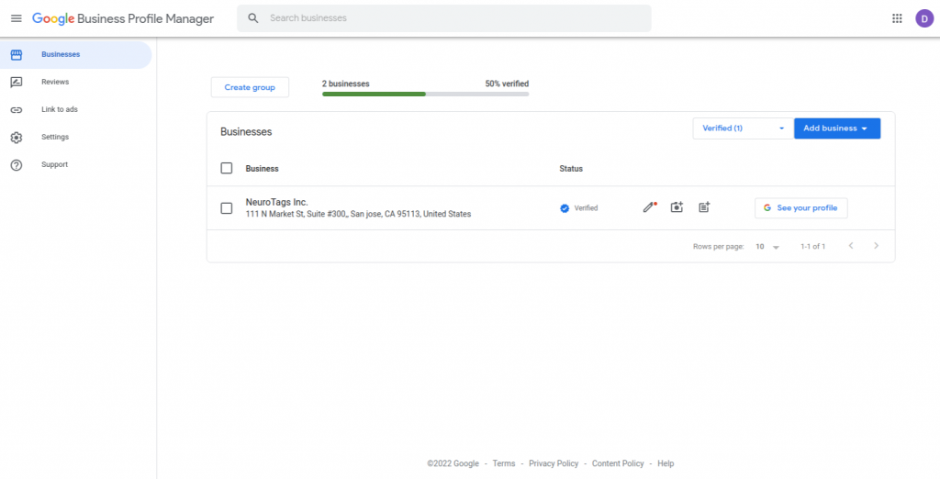Add a photo for NeuroTags Inc.
940x479 pixels.
(677, 207)
